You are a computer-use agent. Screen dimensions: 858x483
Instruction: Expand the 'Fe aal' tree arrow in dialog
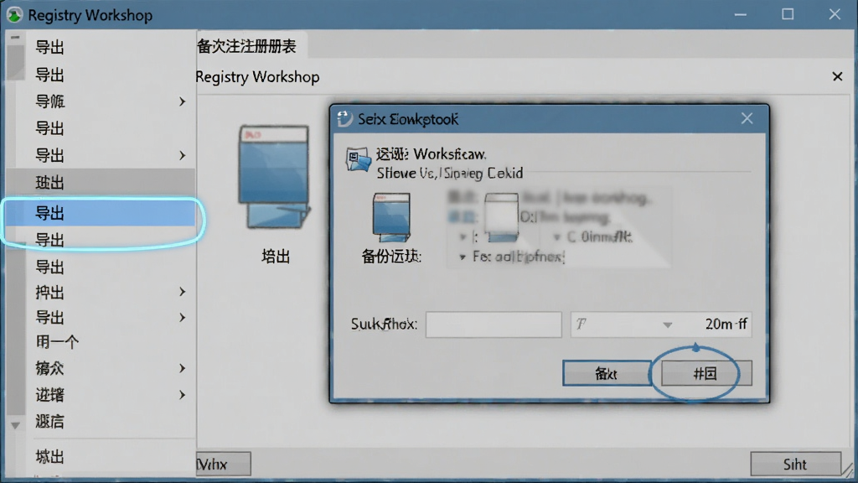463,257
